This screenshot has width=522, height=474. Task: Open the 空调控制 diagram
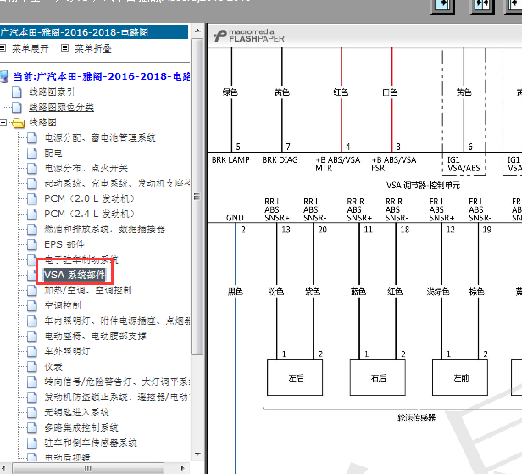63,305
